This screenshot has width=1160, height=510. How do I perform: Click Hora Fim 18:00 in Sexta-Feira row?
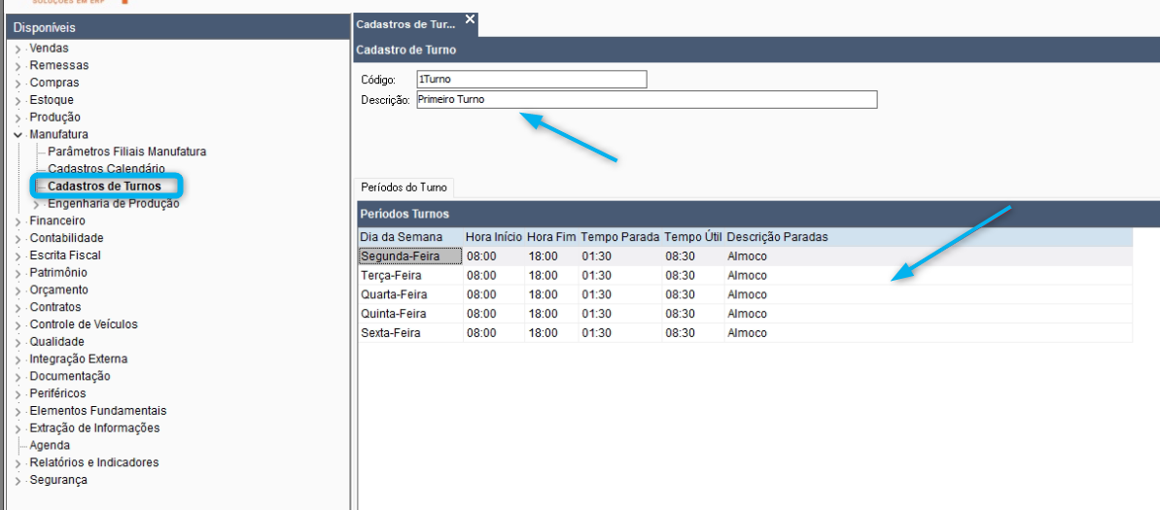click(551, 333)
